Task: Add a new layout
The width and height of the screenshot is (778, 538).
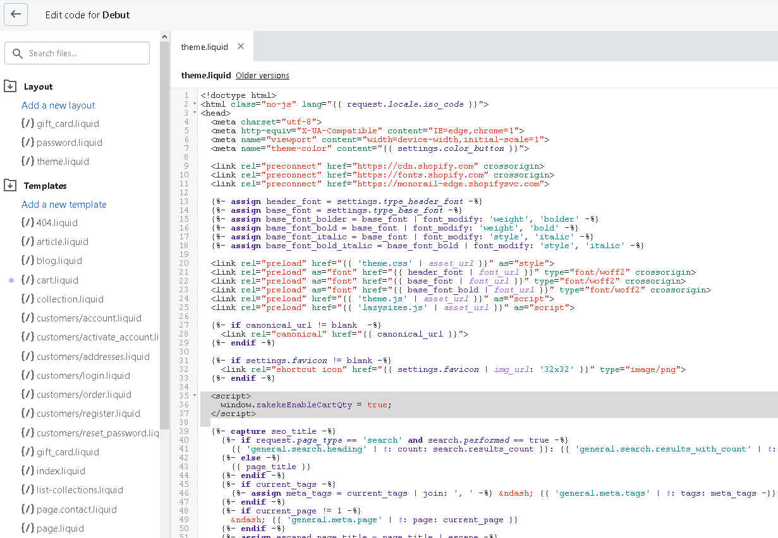Action: pos(58,105)
